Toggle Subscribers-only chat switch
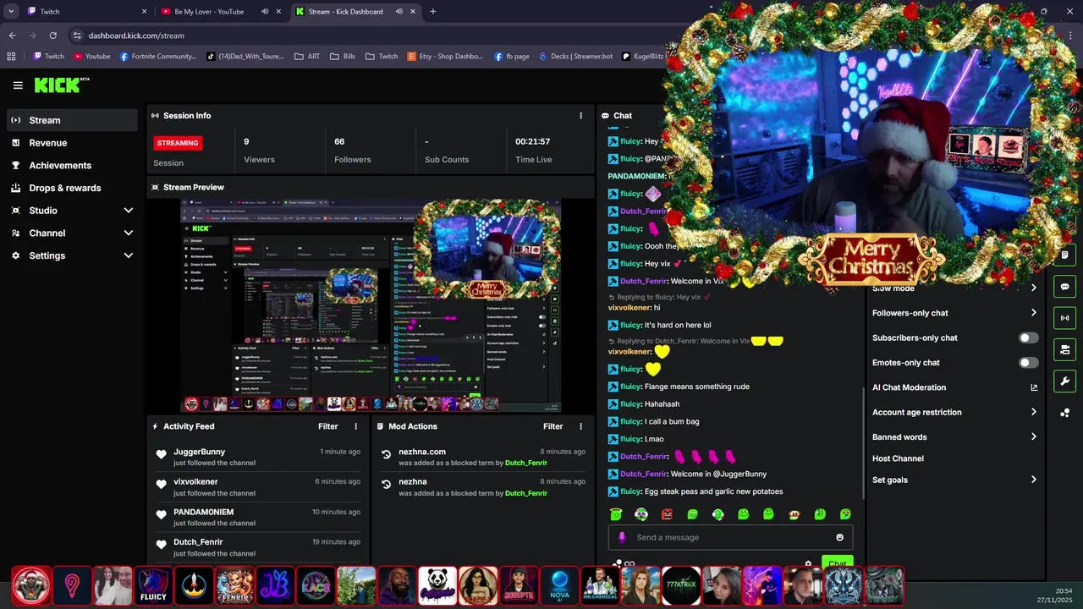 click(1028, 337)
